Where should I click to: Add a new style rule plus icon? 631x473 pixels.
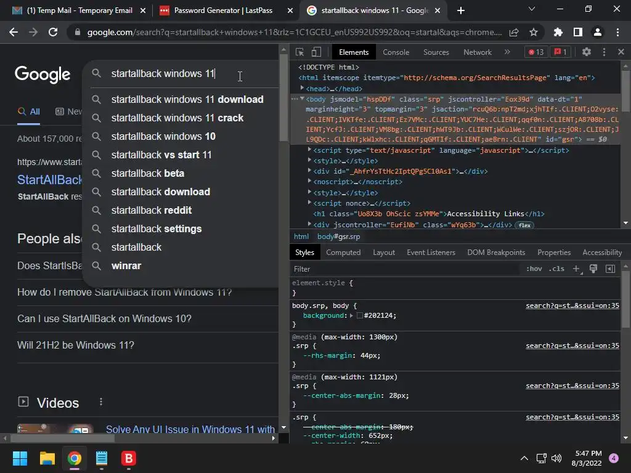click(x=577, y=269)
